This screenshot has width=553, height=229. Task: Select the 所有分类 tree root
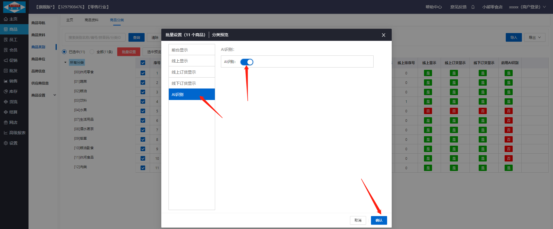click(77, 62)
